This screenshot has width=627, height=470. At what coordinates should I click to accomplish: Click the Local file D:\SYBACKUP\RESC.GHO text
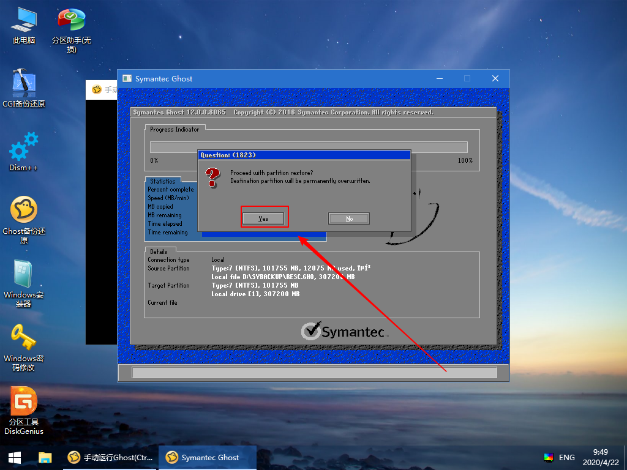[283, 277]
